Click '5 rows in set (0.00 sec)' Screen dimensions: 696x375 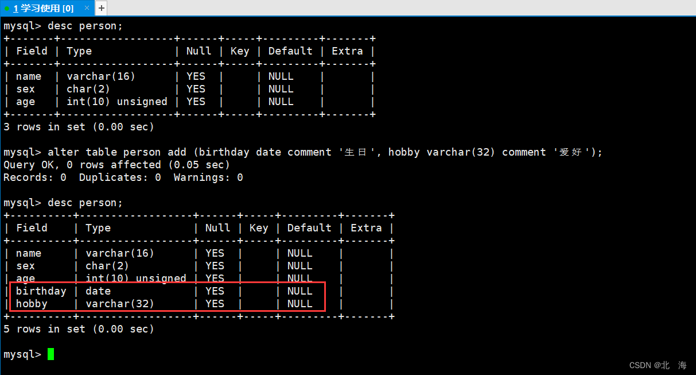(79, 329)
